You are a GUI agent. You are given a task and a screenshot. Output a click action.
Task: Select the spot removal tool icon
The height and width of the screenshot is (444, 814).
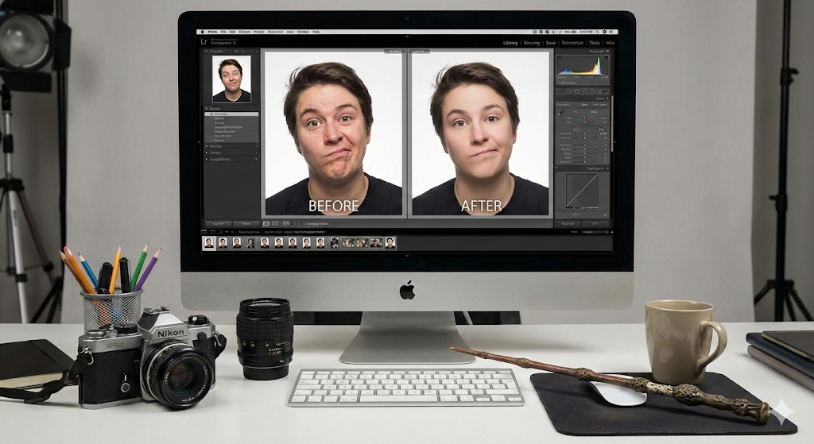568,91
